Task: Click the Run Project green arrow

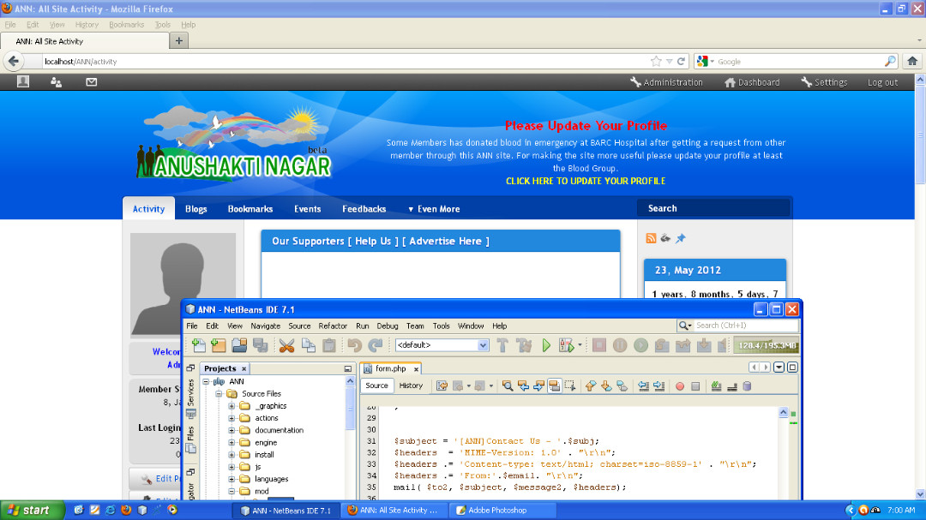Action: pos(546,345)
